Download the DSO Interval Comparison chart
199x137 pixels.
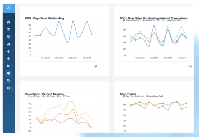click(x=190, y=66)
